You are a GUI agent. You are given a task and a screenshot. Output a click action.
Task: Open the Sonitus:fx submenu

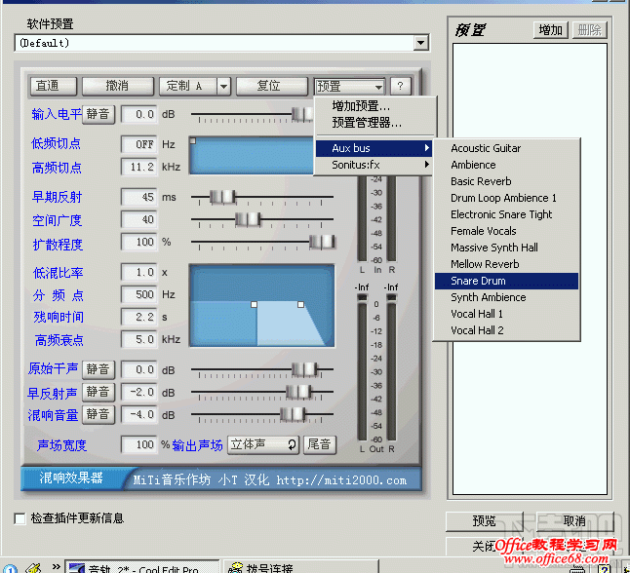click(374, 165)
